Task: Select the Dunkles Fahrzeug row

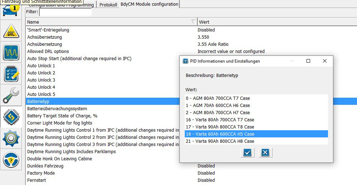Action: coord(191,166)
